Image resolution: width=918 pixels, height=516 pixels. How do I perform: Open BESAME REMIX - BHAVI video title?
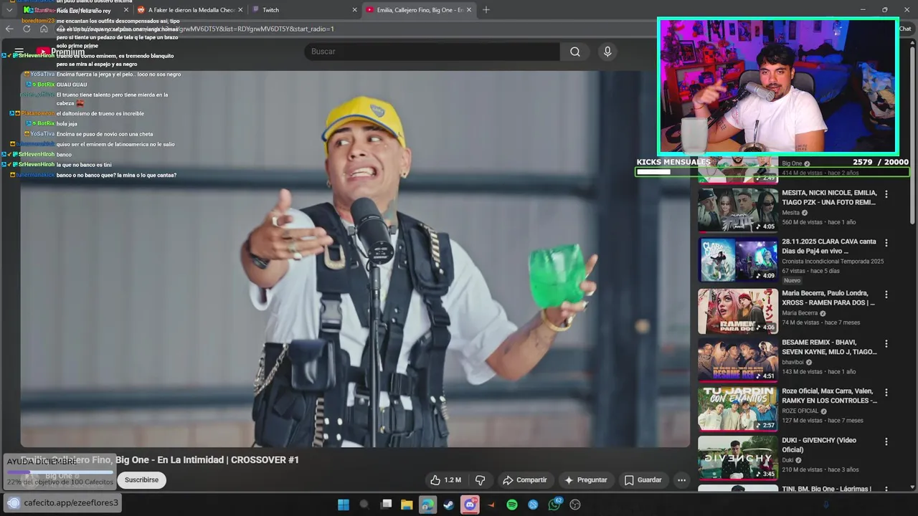(829, 347)
